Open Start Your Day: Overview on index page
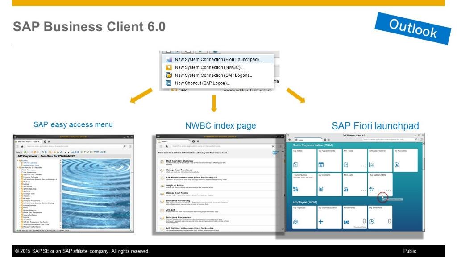Screen dimensions: 457x257 tap(179, 161)
